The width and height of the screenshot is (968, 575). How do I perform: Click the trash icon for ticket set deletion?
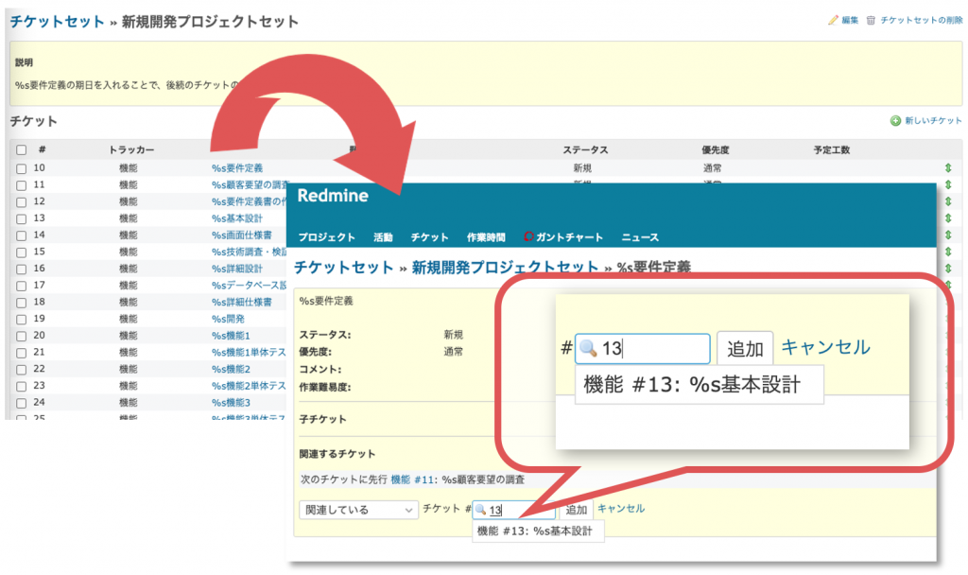coord(871,21)
